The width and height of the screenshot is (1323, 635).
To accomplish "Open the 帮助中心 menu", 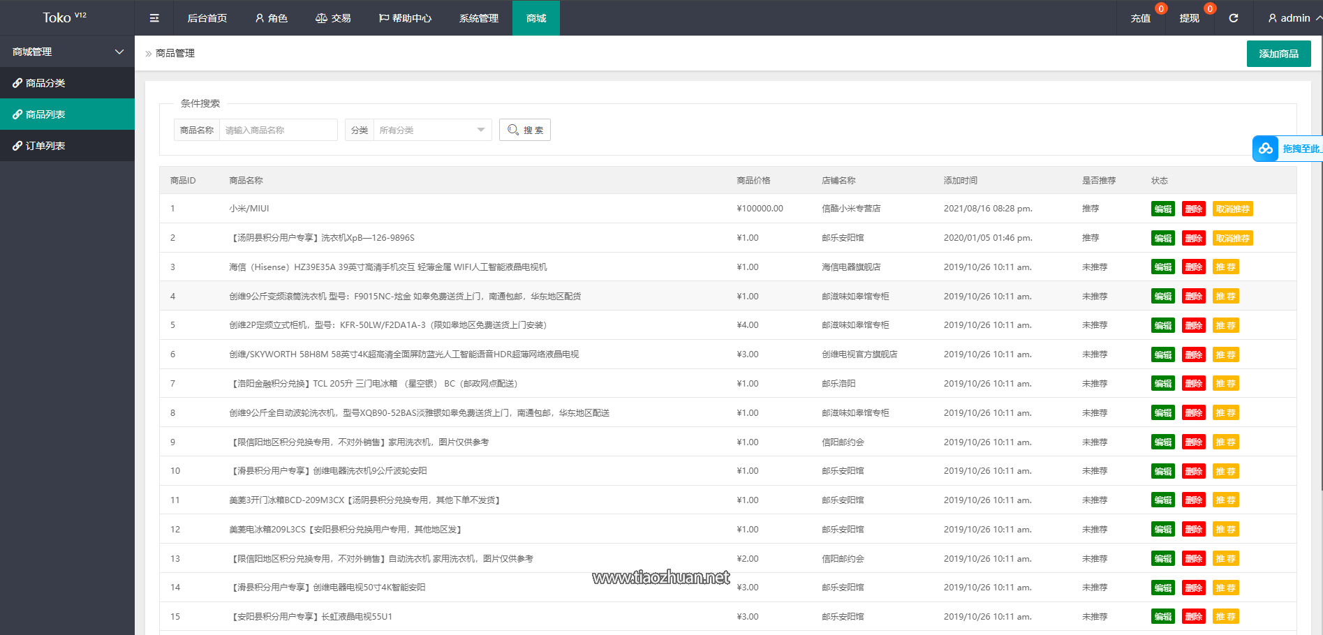I will coord(405,18).
